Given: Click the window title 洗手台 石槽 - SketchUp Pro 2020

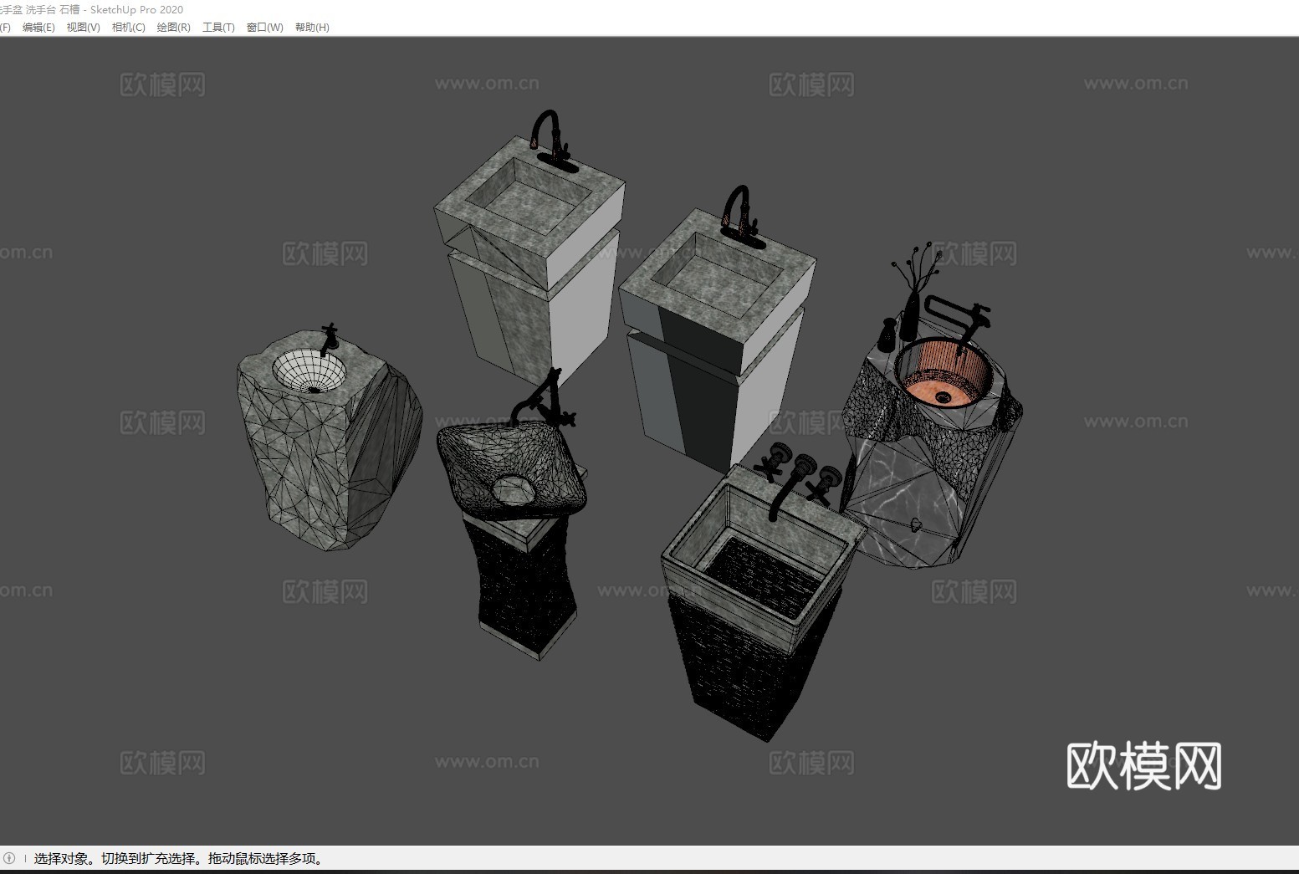Looking at the screenshot, I should pyautogui.click(x=105, y=9).
